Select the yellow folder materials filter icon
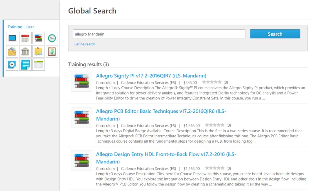 pyautogui.click(x=12, y=51)
